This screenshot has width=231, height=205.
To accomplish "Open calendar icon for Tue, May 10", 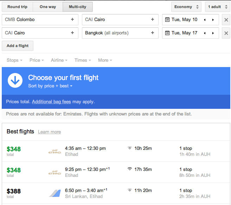I will point(167,20).
